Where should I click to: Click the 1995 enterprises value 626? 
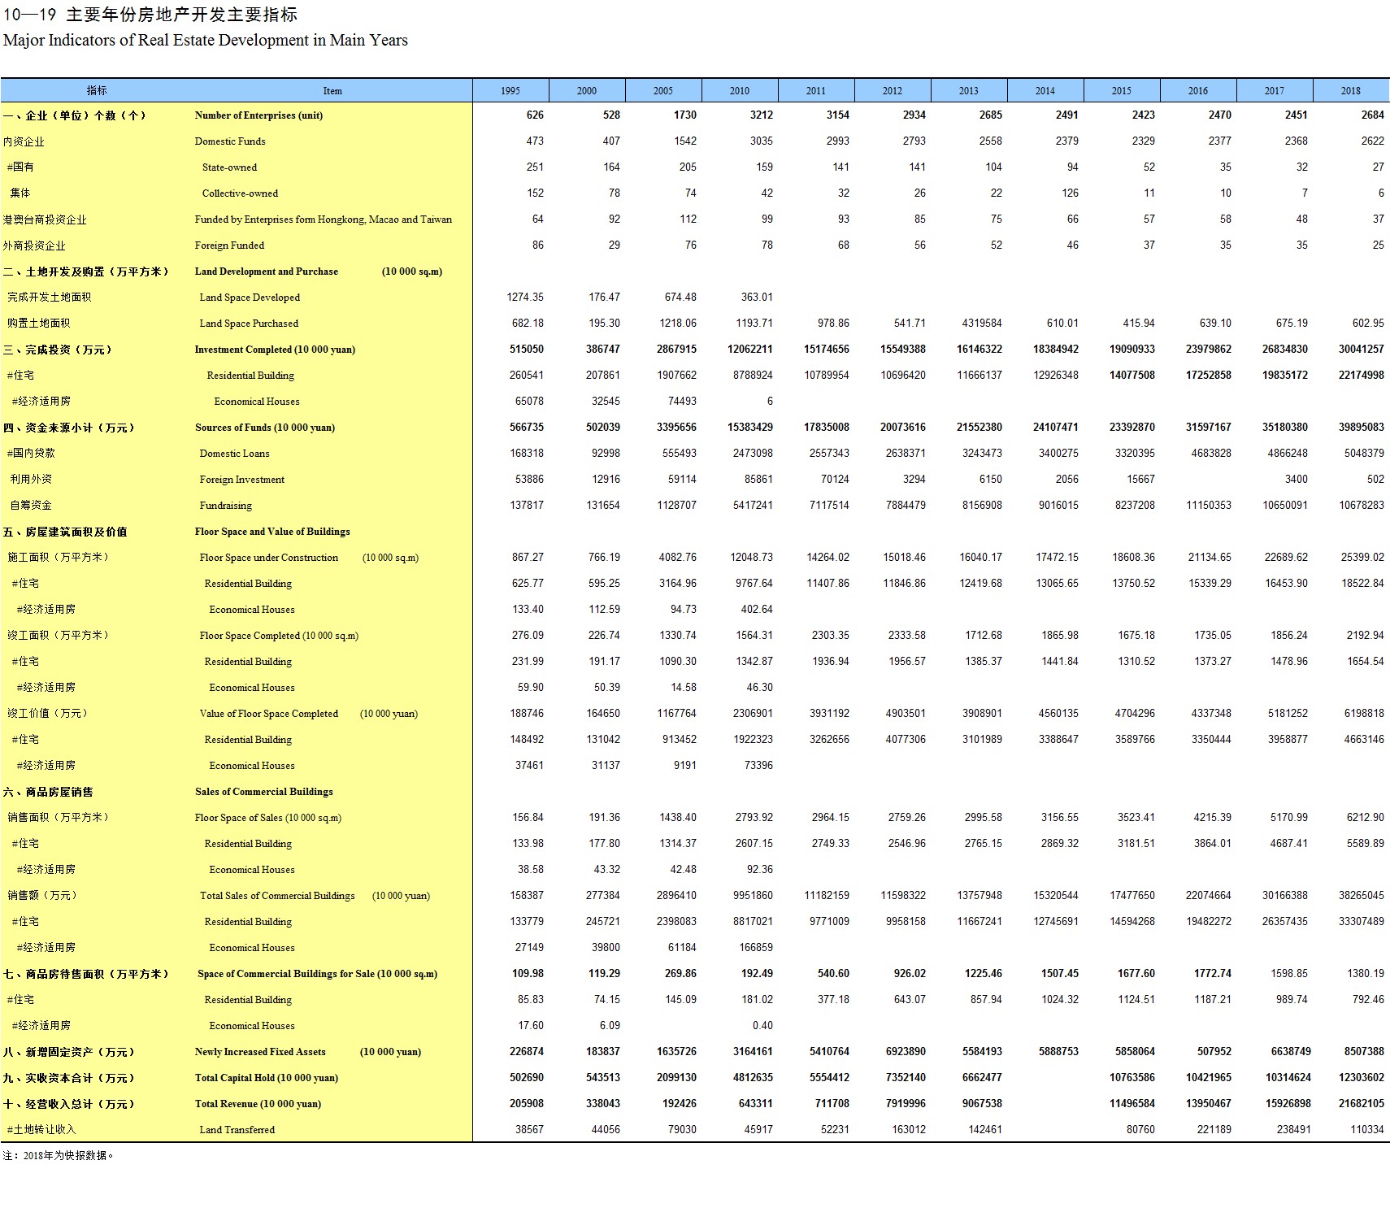(535, 115)
